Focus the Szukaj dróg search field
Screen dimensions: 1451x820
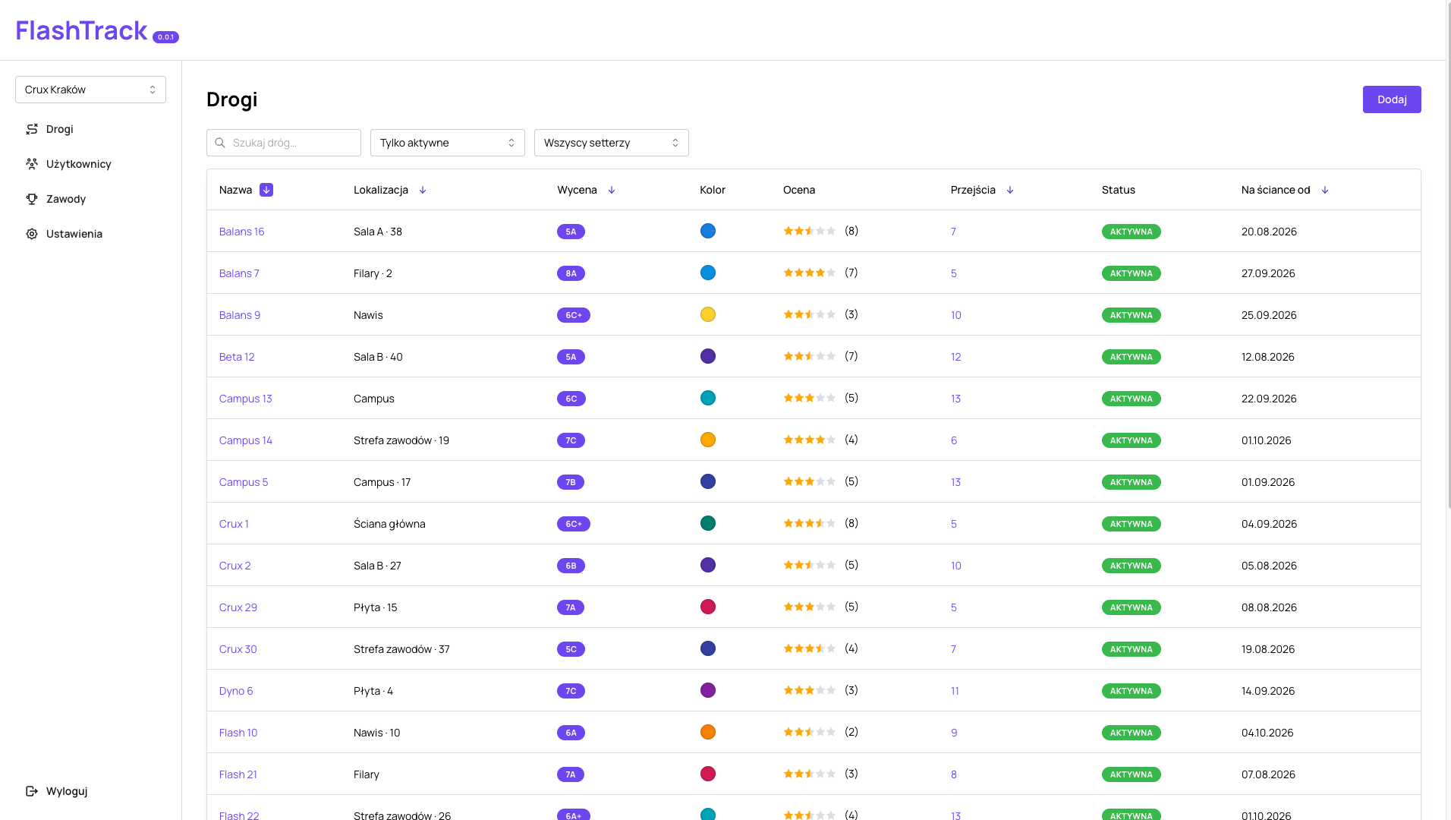(284, 143)
